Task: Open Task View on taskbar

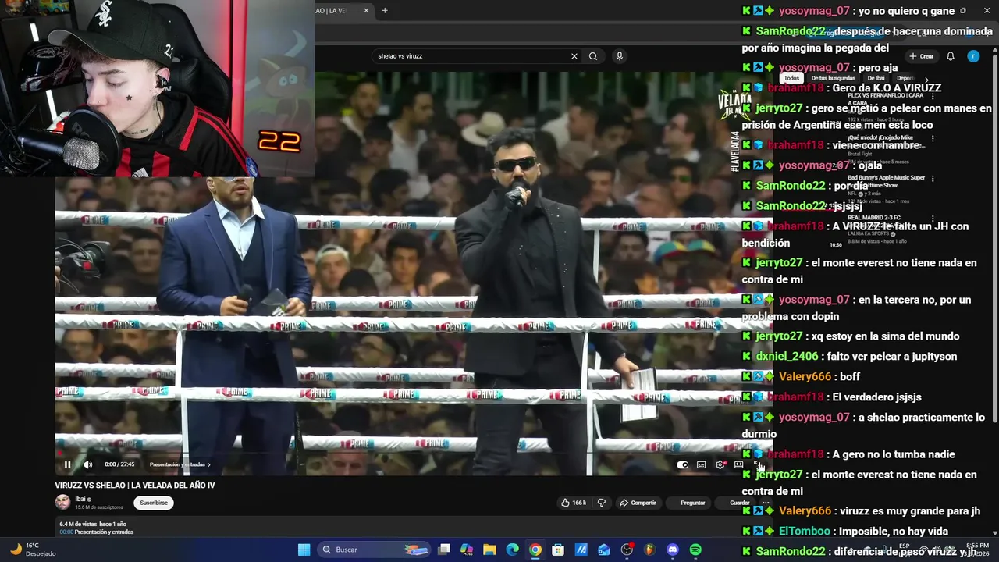Action: tap(444, 550)
